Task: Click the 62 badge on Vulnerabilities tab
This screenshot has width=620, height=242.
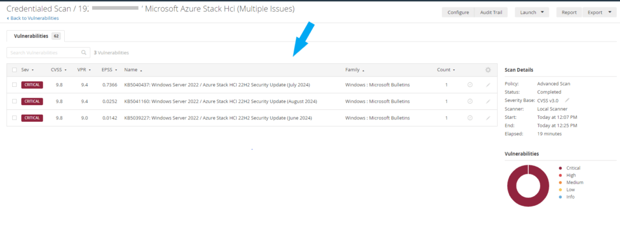Action: (x=56, y=36)
